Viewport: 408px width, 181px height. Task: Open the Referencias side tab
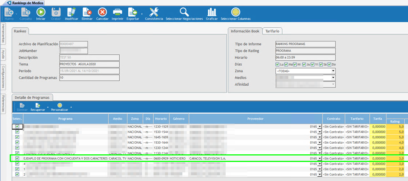tap(3, 103)
